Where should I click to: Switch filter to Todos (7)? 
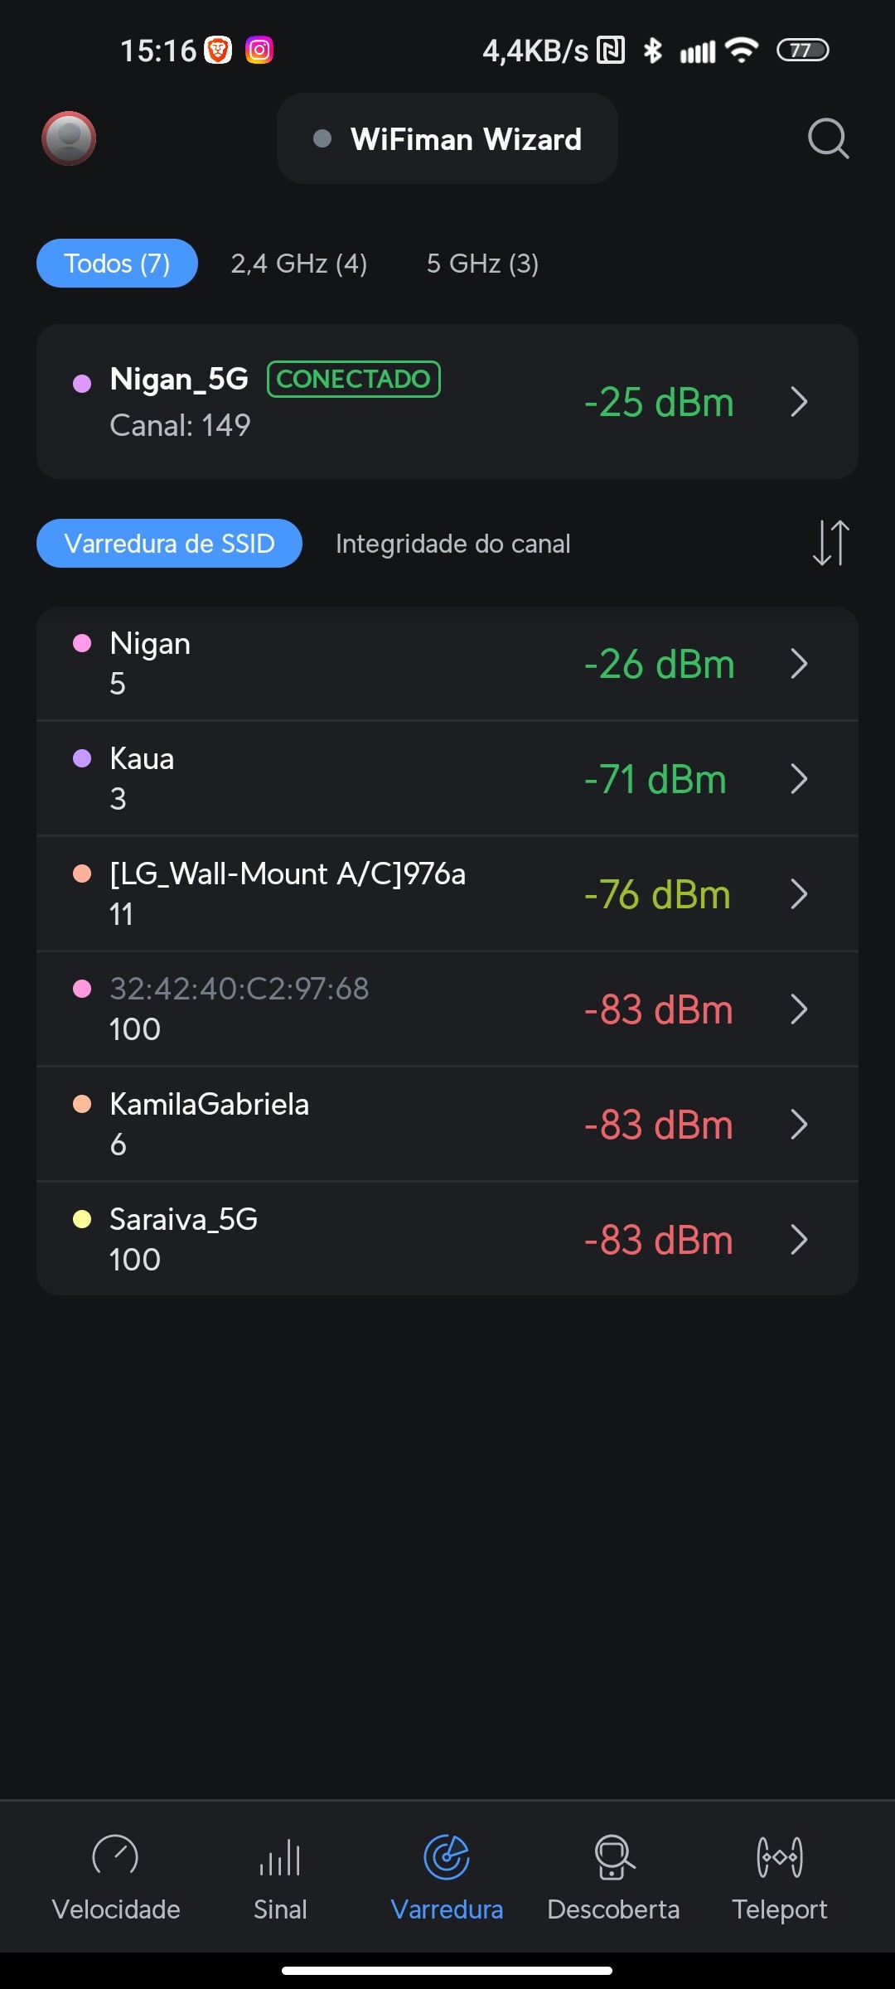tap(117, 264)
